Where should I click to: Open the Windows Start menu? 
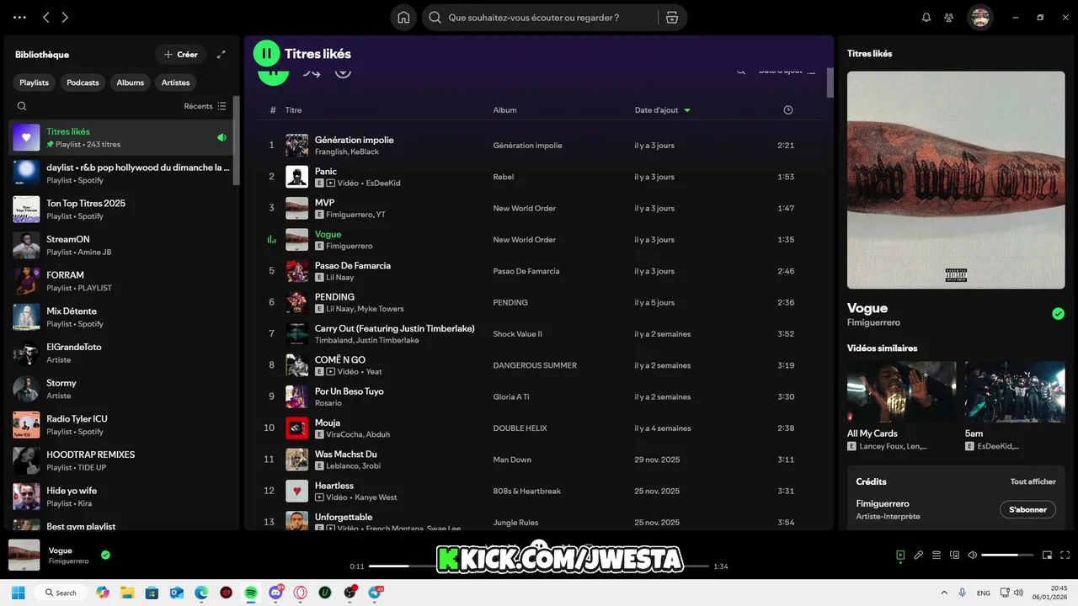18,593
